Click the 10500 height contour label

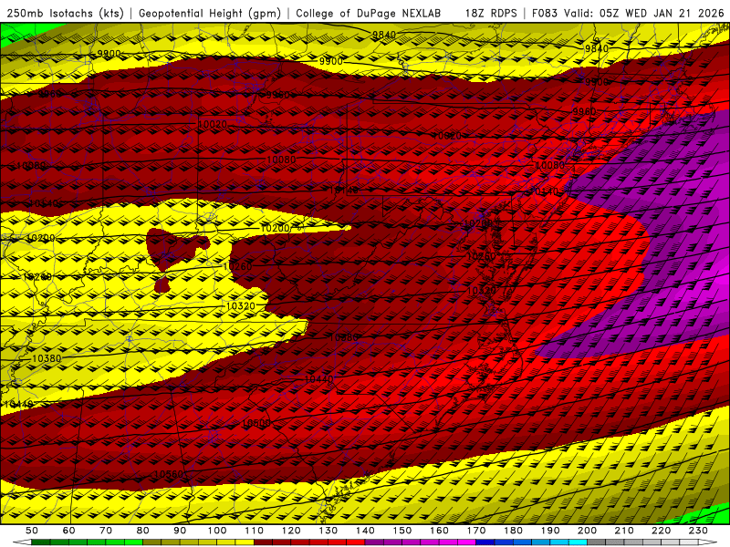tap(256, 423)
